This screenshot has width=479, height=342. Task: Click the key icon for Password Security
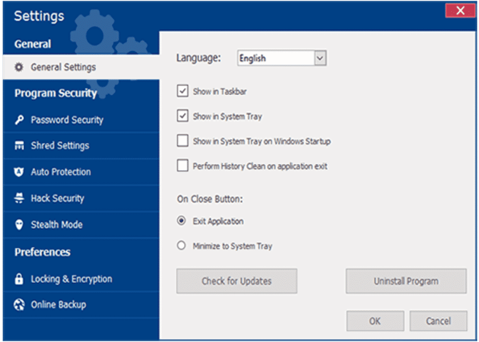coord(19,120)
